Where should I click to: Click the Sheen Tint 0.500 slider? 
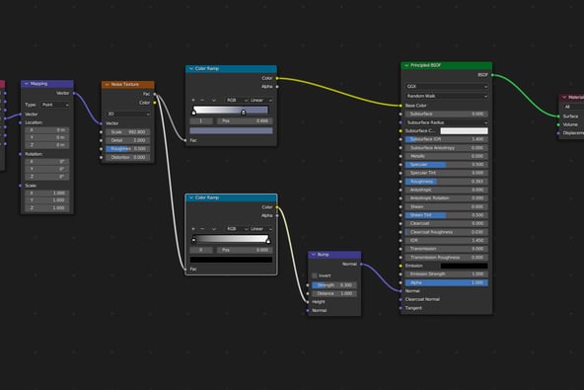446,215
